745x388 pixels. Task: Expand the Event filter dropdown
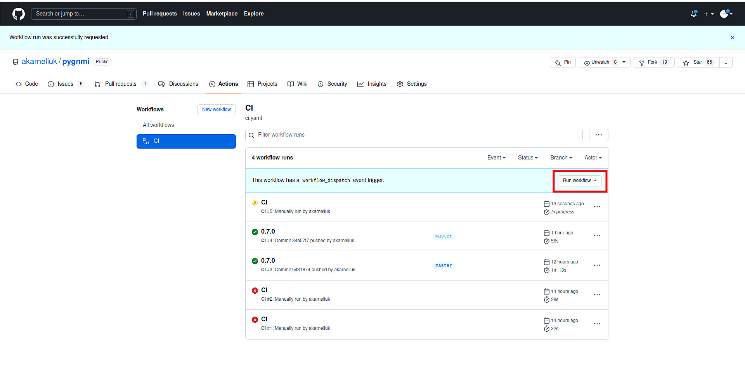496,158
